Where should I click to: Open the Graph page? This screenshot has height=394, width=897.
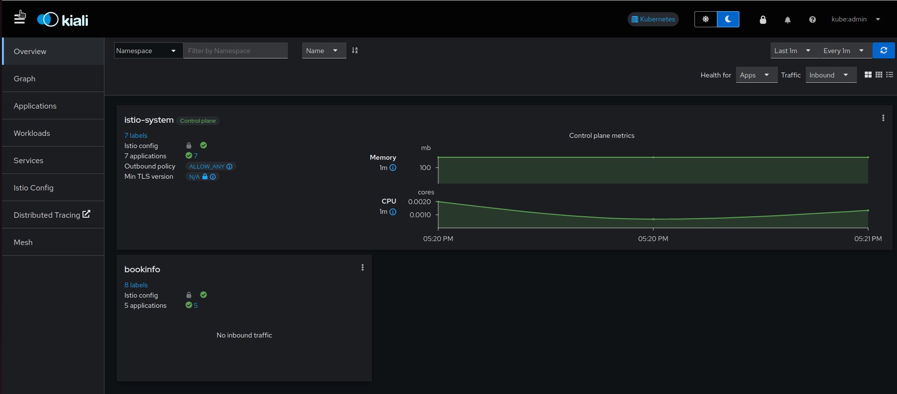tap(53, 78)
